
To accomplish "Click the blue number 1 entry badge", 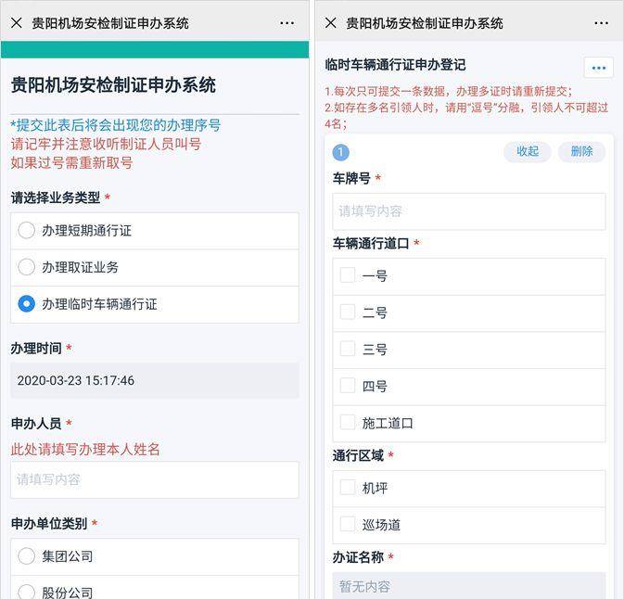I will tap(340, 152).
